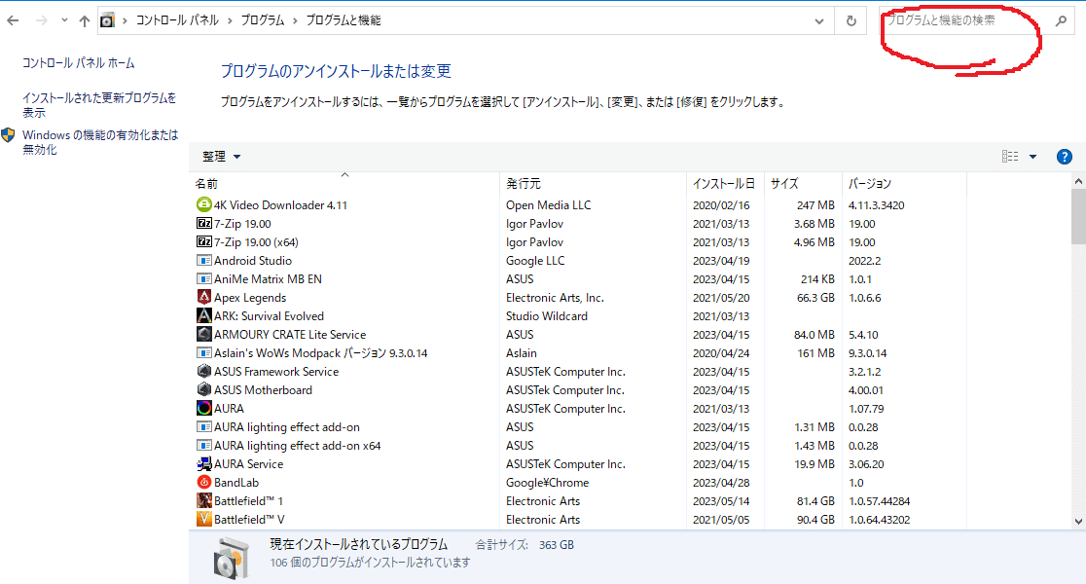Expand the address bar history dropdown

tap(819, 20)
